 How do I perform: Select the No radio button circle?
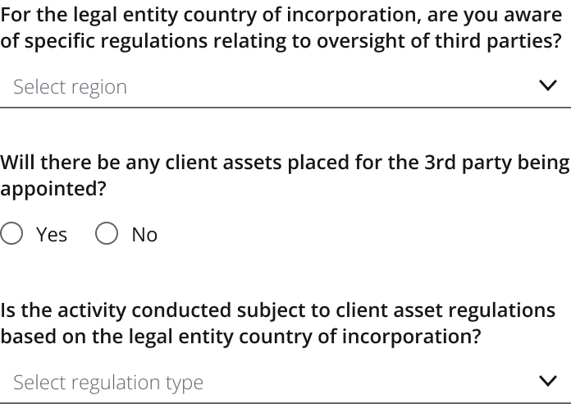click(x=107, y=234)
